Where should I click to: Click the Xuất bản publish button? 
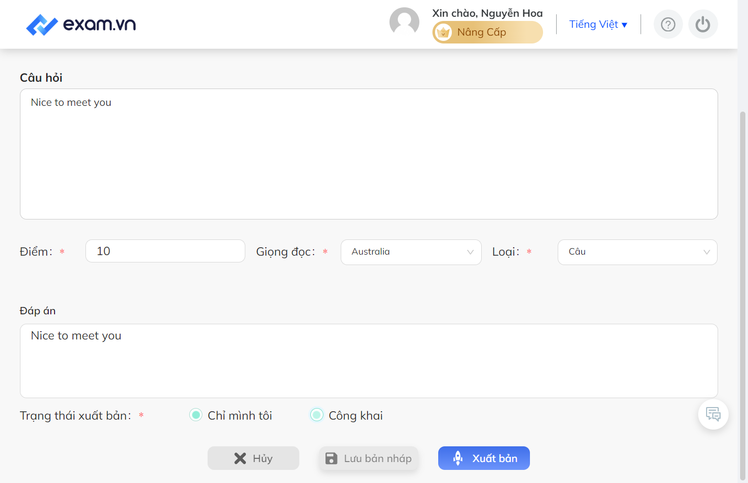coord(484,458)
